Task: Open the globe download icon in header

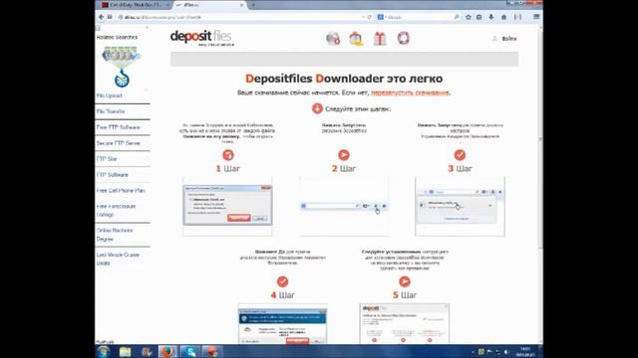Action: click(x=333, y=39)
